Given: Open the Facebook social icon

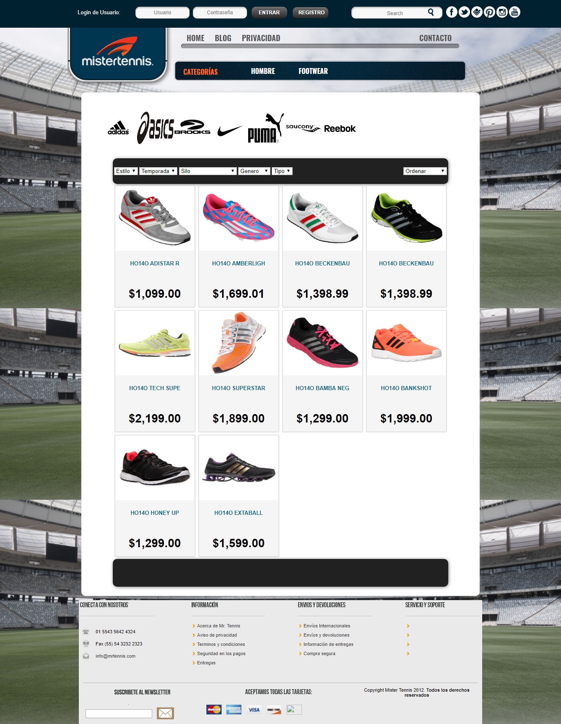Looking at the screenshot, I should click(x=452, y=12).
